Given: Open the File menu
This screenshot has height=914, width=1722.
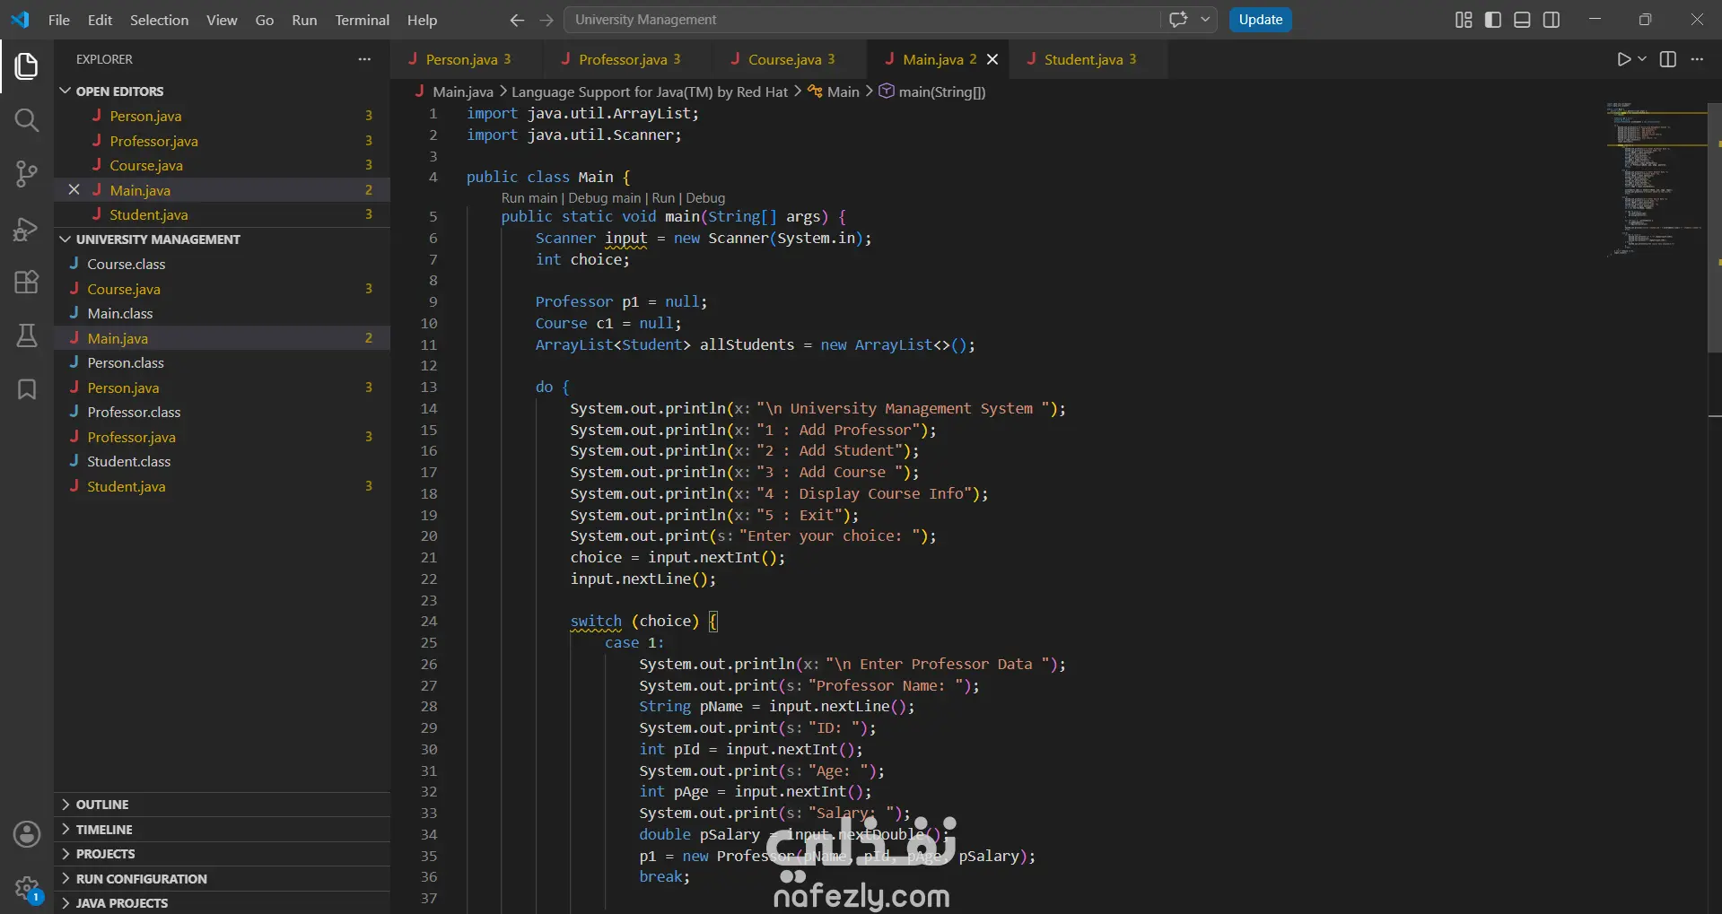Looking at the screenshot, I should pos(59,20).
